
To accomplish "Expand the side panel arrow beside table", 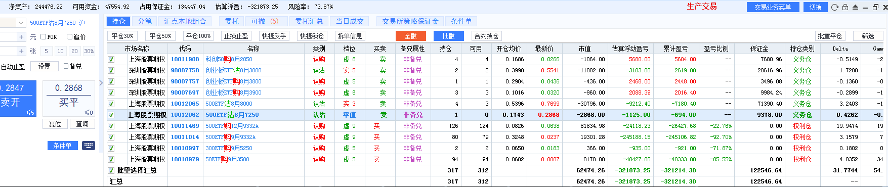I will (x=101, y=83).
